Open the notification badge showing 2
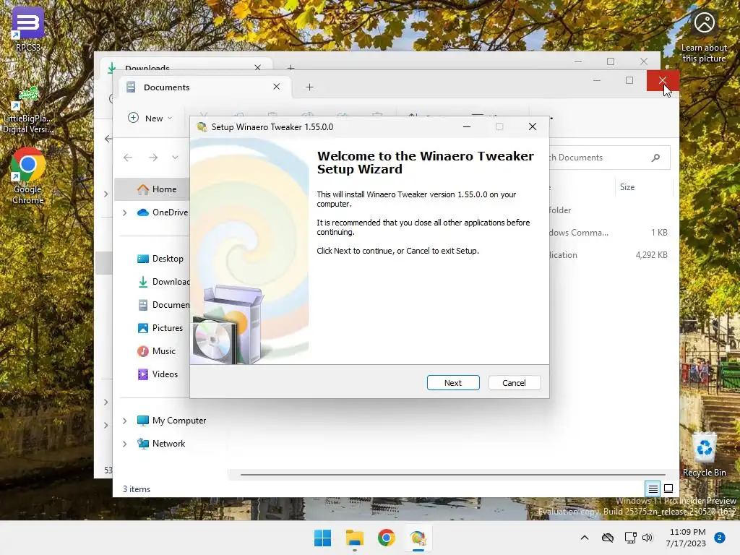The height and width of the screenshot is (555, 740). click(719, 538)
